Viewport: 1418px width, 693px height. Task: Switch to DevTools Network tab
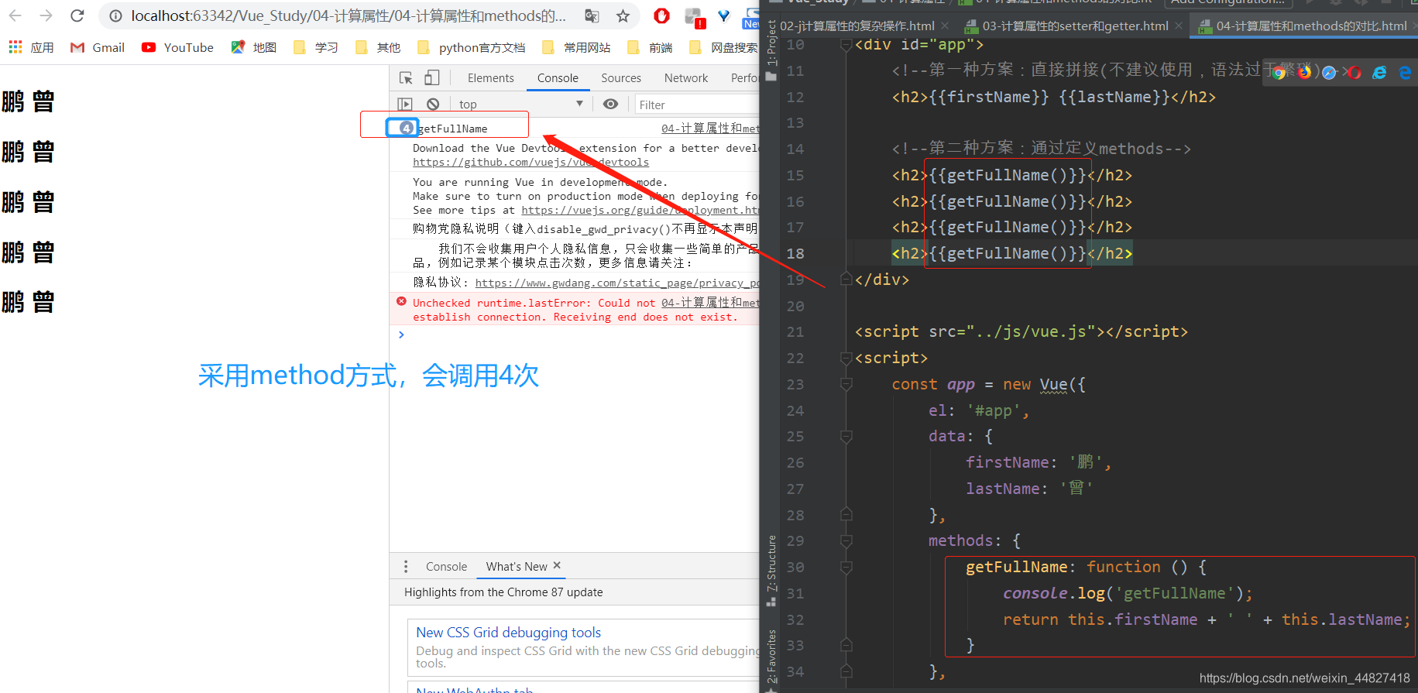point(686,78)
